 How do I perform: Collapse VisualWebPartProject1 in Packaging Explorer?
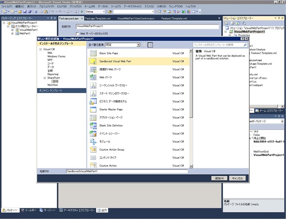tap(4, 23)
